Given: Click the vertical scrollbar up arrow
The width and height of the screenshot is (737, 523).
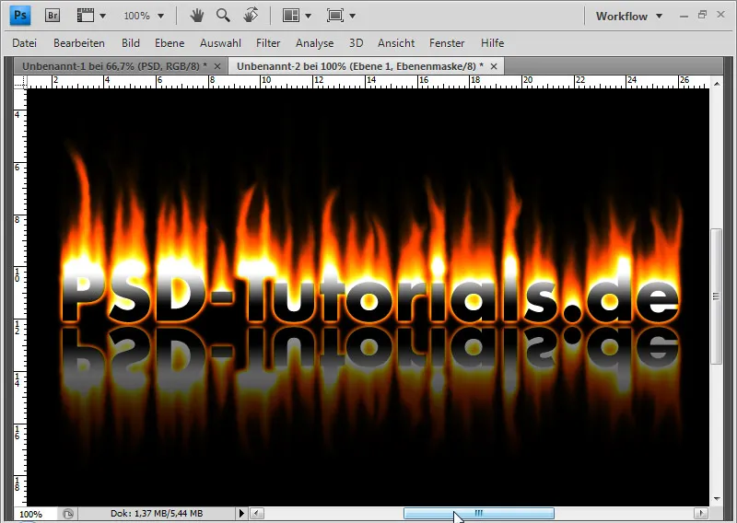Looking at the screenshot, I should click(x=717, y=84).
